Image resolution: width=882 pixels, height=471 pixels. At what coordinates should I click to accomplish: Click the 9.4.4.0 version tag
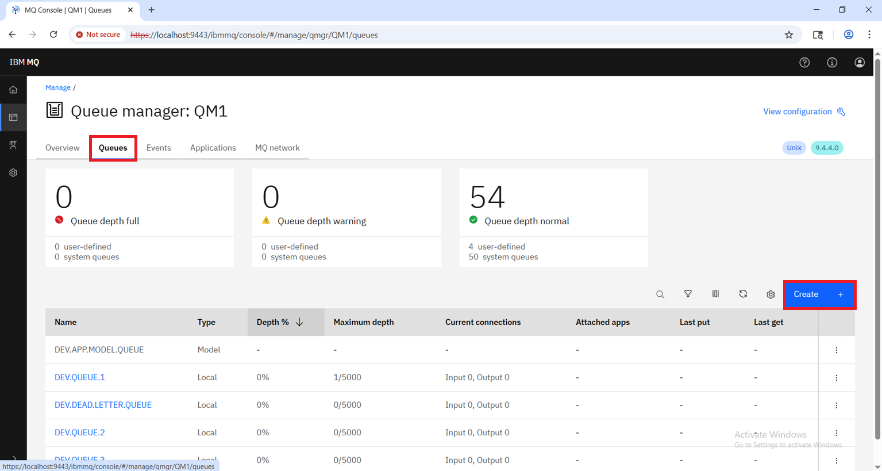coord(827,148)
